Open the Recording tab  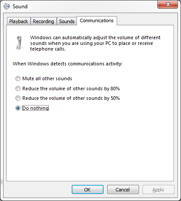[43, 21]
